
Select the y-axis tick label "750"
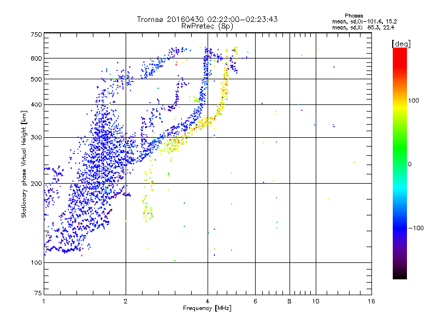pos(36,34)
